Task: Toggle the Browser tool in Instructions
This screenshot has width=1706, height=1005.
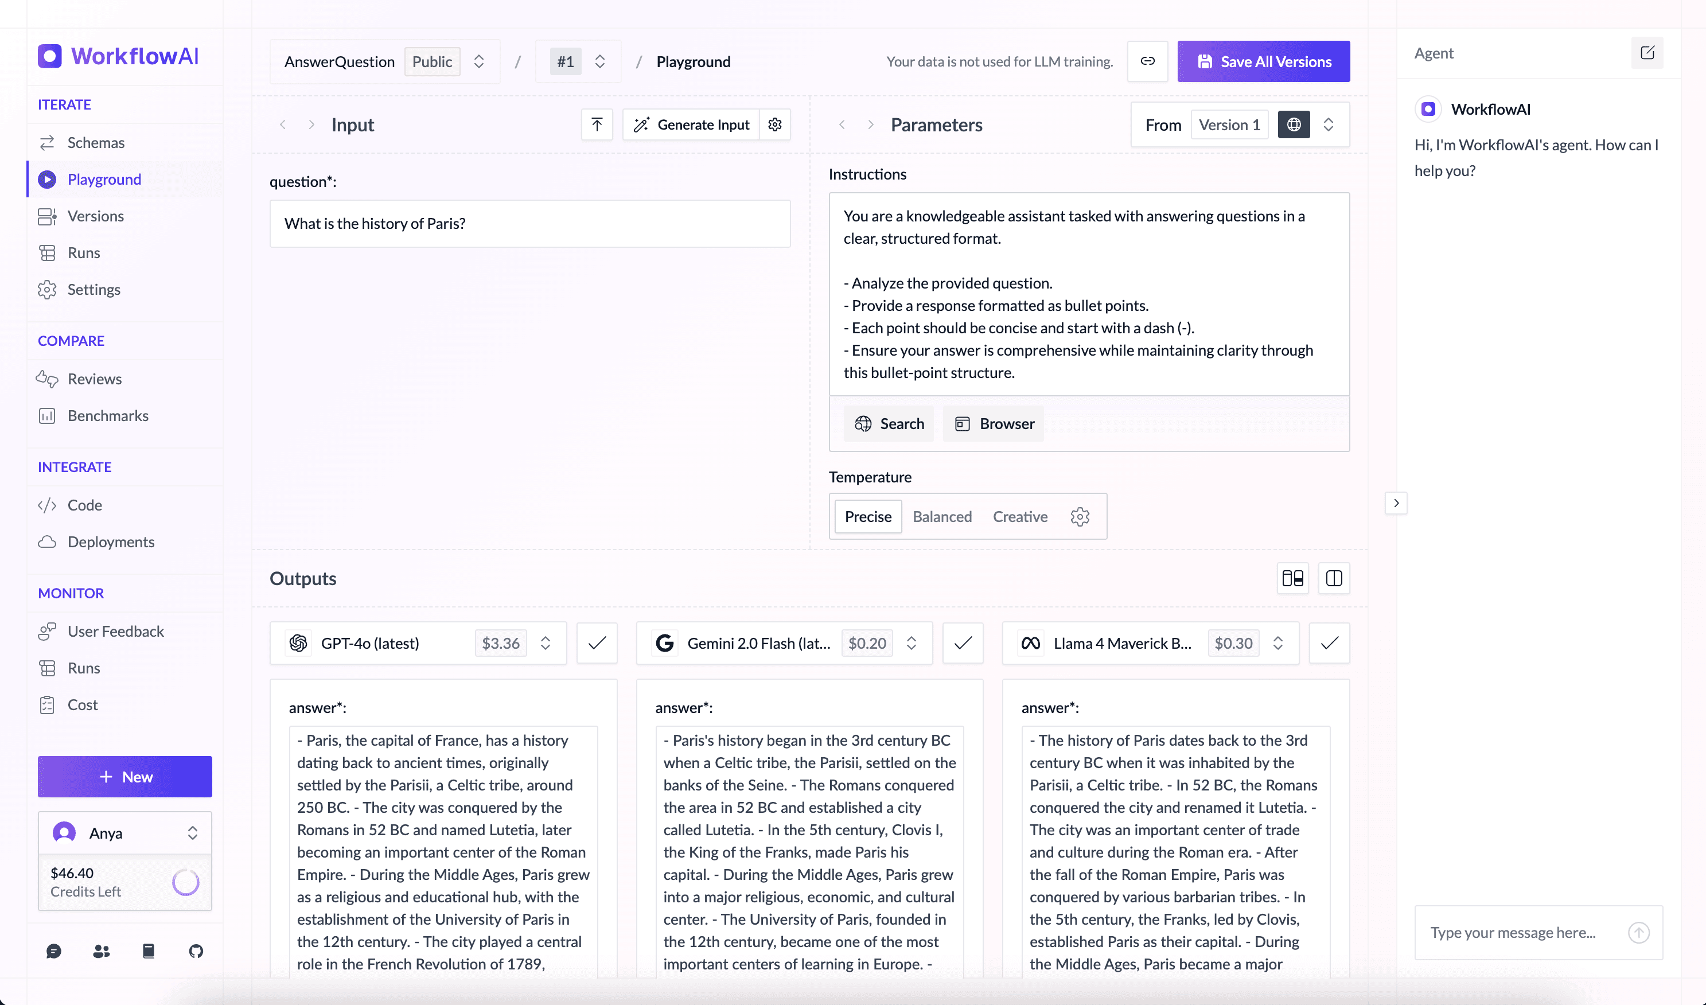Action: click(994, 424)
